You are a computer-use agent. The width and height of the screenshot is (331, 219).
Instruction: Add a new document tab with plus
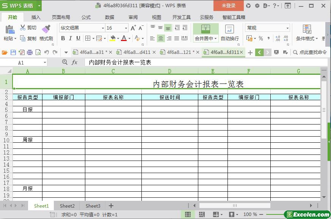coord(250,53)
